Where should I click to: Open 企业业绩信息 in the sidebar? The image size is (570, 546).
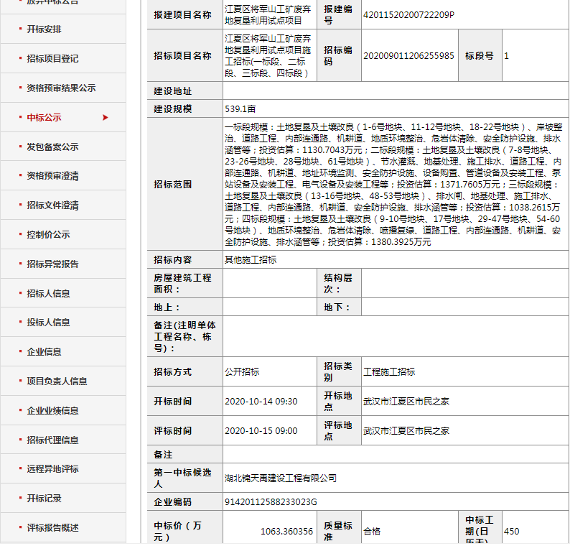pyautogui.click(x=52, y=411)
